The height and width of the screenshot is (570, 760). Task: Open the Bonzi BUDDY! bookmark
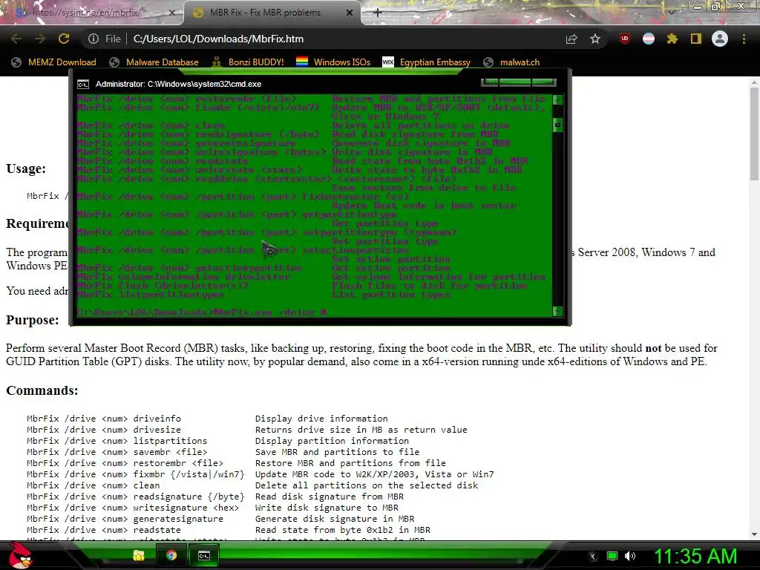coord(248,62)
